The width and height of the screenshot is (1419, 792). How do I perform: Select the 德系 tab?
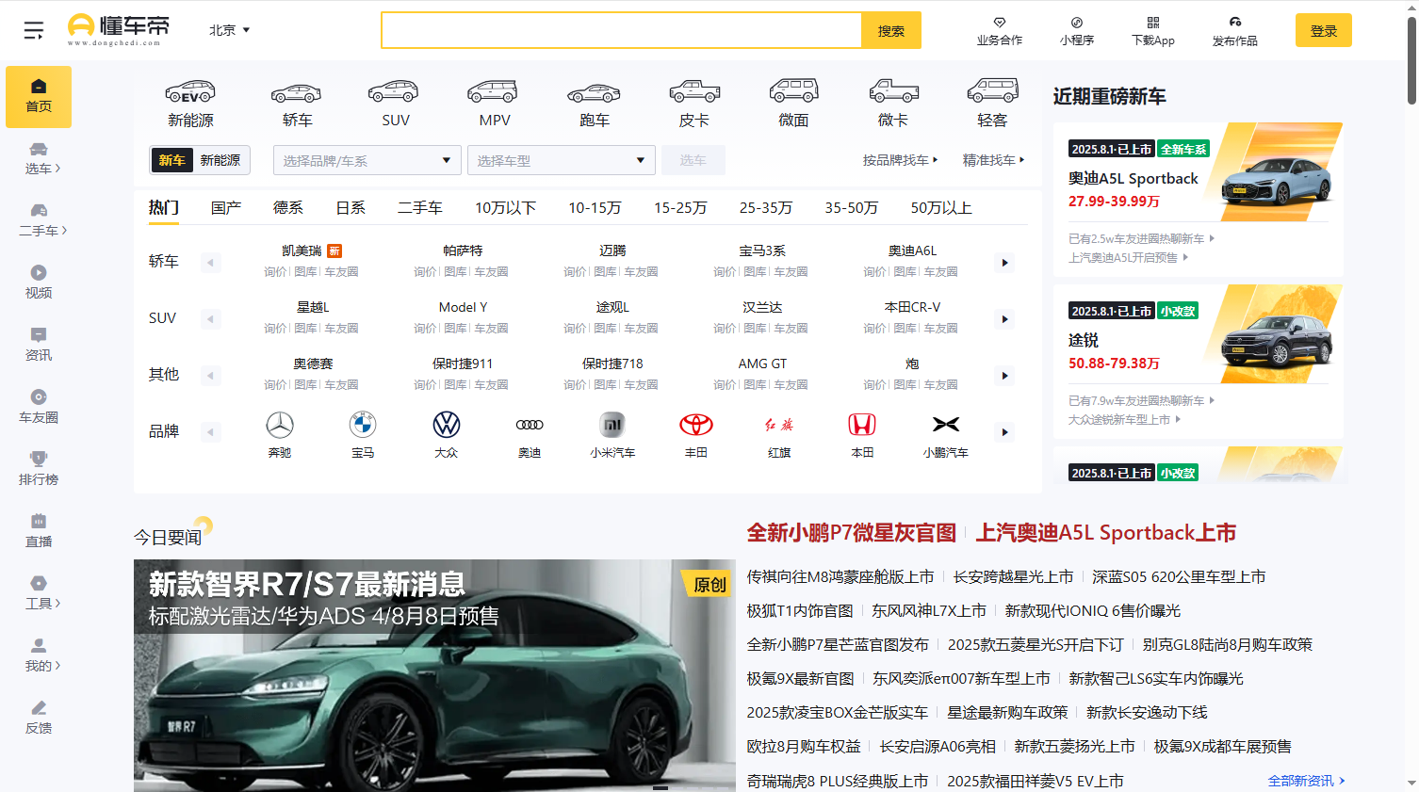[x=288, y=207]
